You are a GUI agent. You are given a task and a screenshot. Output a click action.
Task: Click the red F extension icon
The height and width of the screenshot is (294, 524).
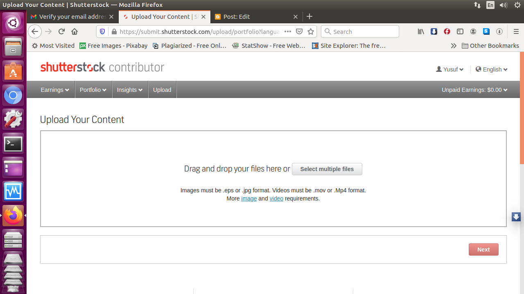point(447,31)
